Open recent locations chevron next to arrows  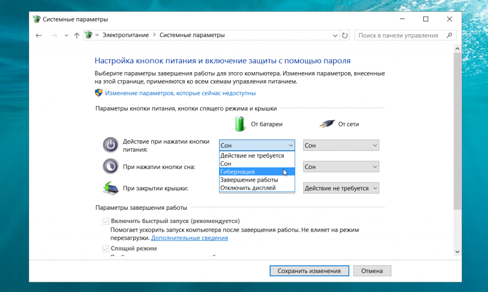[66, 36]
